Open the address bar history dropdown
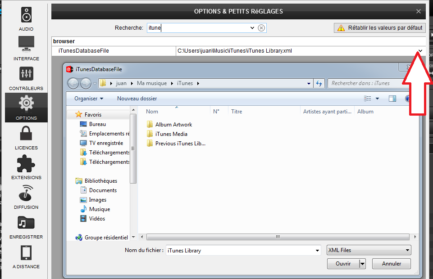This screenshot has height=279, width=433. (x=309, y=83)
